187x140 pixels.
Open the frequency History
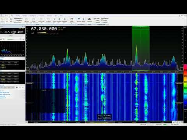coord(83,20)
